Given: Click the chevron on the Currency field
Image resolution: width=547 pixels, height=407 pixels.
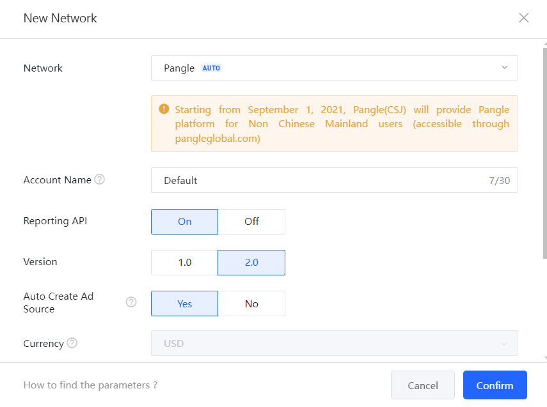Looking at the screenshot, I should tap(505, 343).
